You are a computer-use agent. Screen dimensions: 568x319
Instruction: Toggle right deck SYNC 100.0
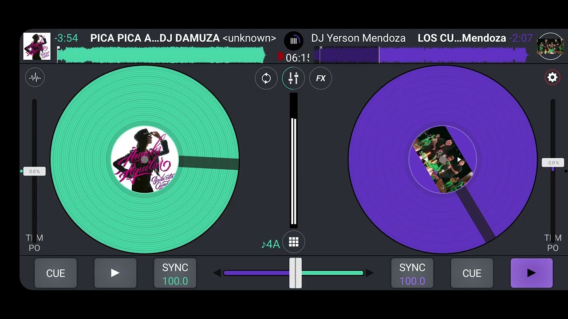click(x=412, y=273)
